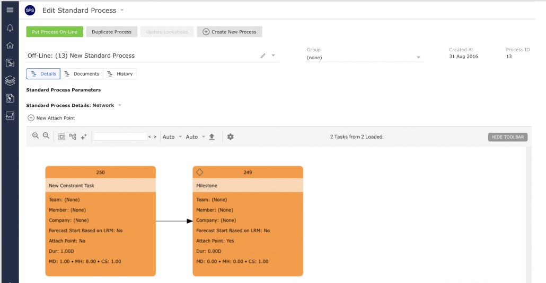Image resolution: width=546 pixels, height=283 pixels.
Task: Click the Created At date 31 Aug 2016
Action: point(463,56)
